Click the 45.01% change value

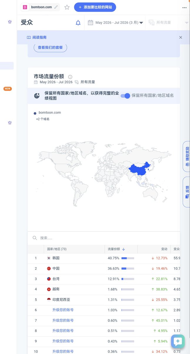[162, 320]
